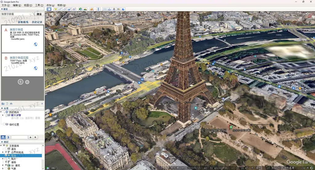
Task: Open search result A 埃菲尔铁塔 link
Action: pos(17,30)
